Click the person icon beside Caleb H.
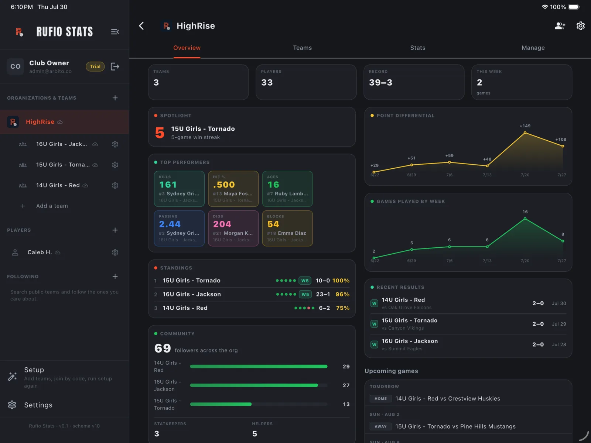The height and width of the screenshot is (443, 591). (15, 253)
